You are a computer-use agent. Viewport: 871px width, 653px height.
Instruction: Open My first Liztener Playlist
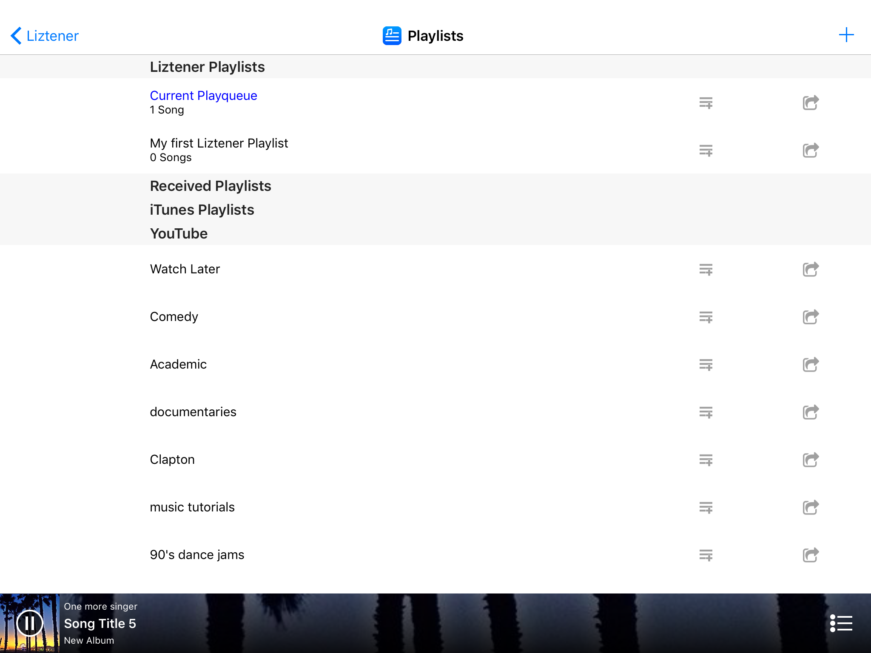[x=435, y=150]
